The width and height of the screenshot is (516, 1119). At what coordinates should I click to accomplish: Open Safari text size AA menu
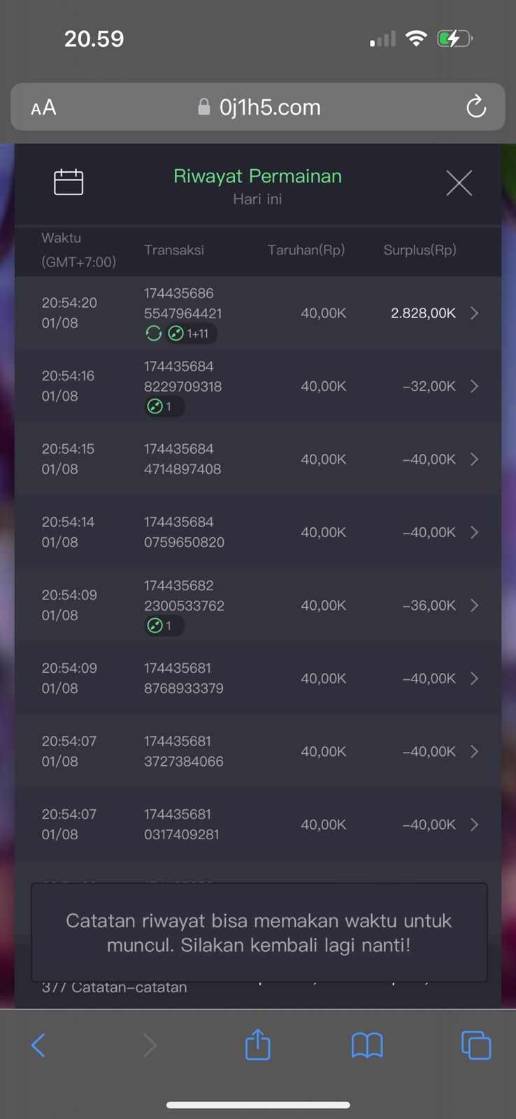click(43, 107)
